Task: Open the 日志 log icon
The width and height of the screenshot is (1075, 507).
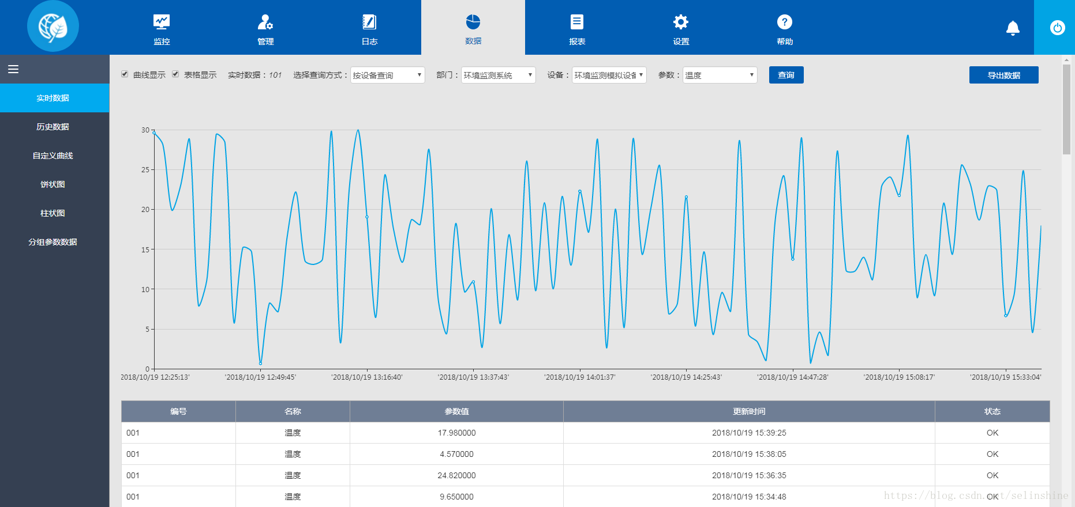Action: click(x=369, y=22)
